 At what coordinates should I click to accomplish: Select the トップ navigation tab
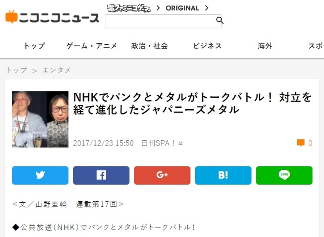[x=34, y=46]
